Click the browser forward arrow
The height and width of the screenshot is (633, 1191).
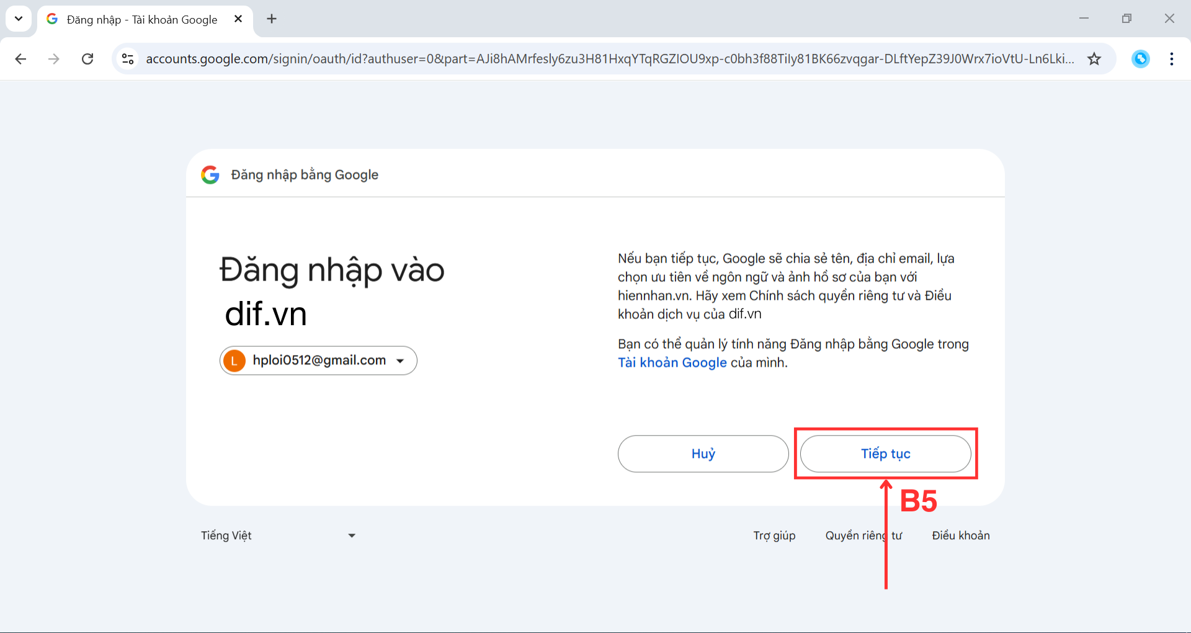[x=54, y=59]
